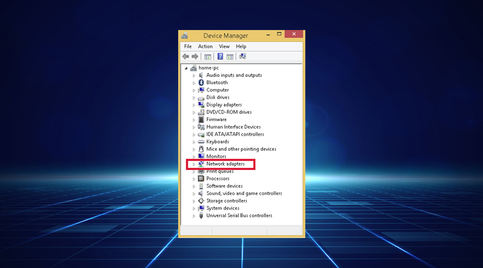Screen dimensions: 483x268
Task: Click the Back arrow in the toolbar
Action: click(186, 56)
